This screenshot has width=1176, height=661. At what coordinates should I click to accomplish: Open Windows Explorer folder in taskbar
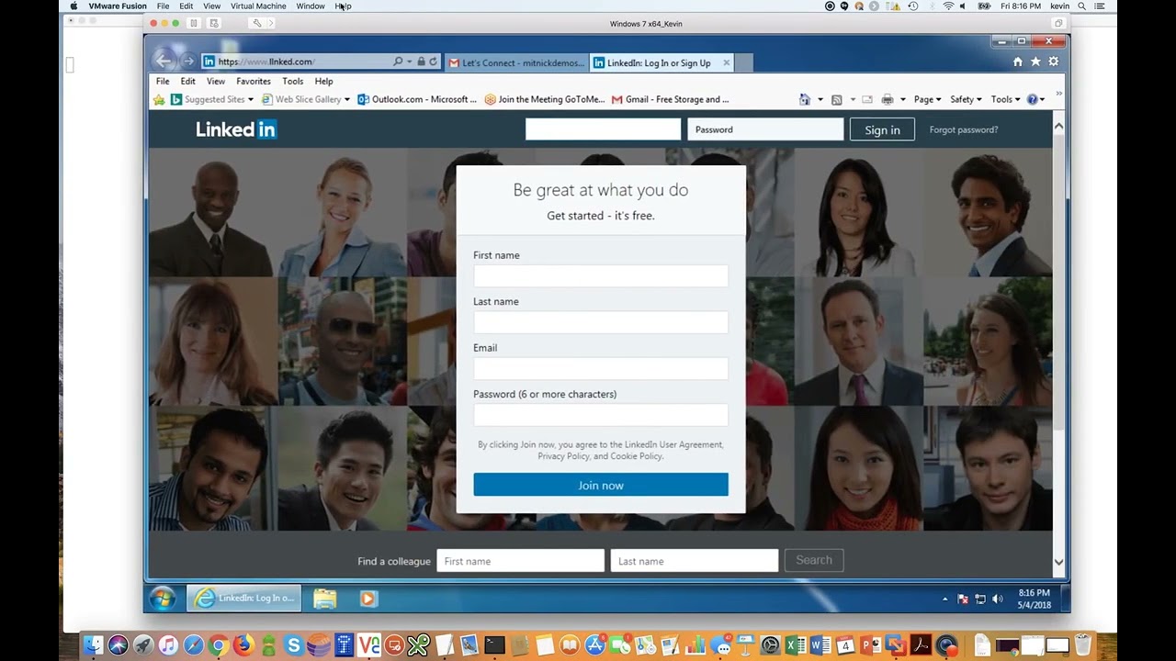[324, 599]
